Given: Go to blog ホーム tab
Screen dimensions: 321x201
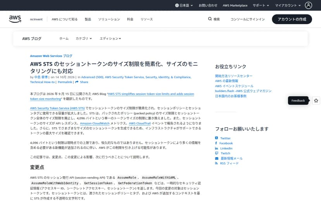Looking at the screenshot, I should click(64, 38).
